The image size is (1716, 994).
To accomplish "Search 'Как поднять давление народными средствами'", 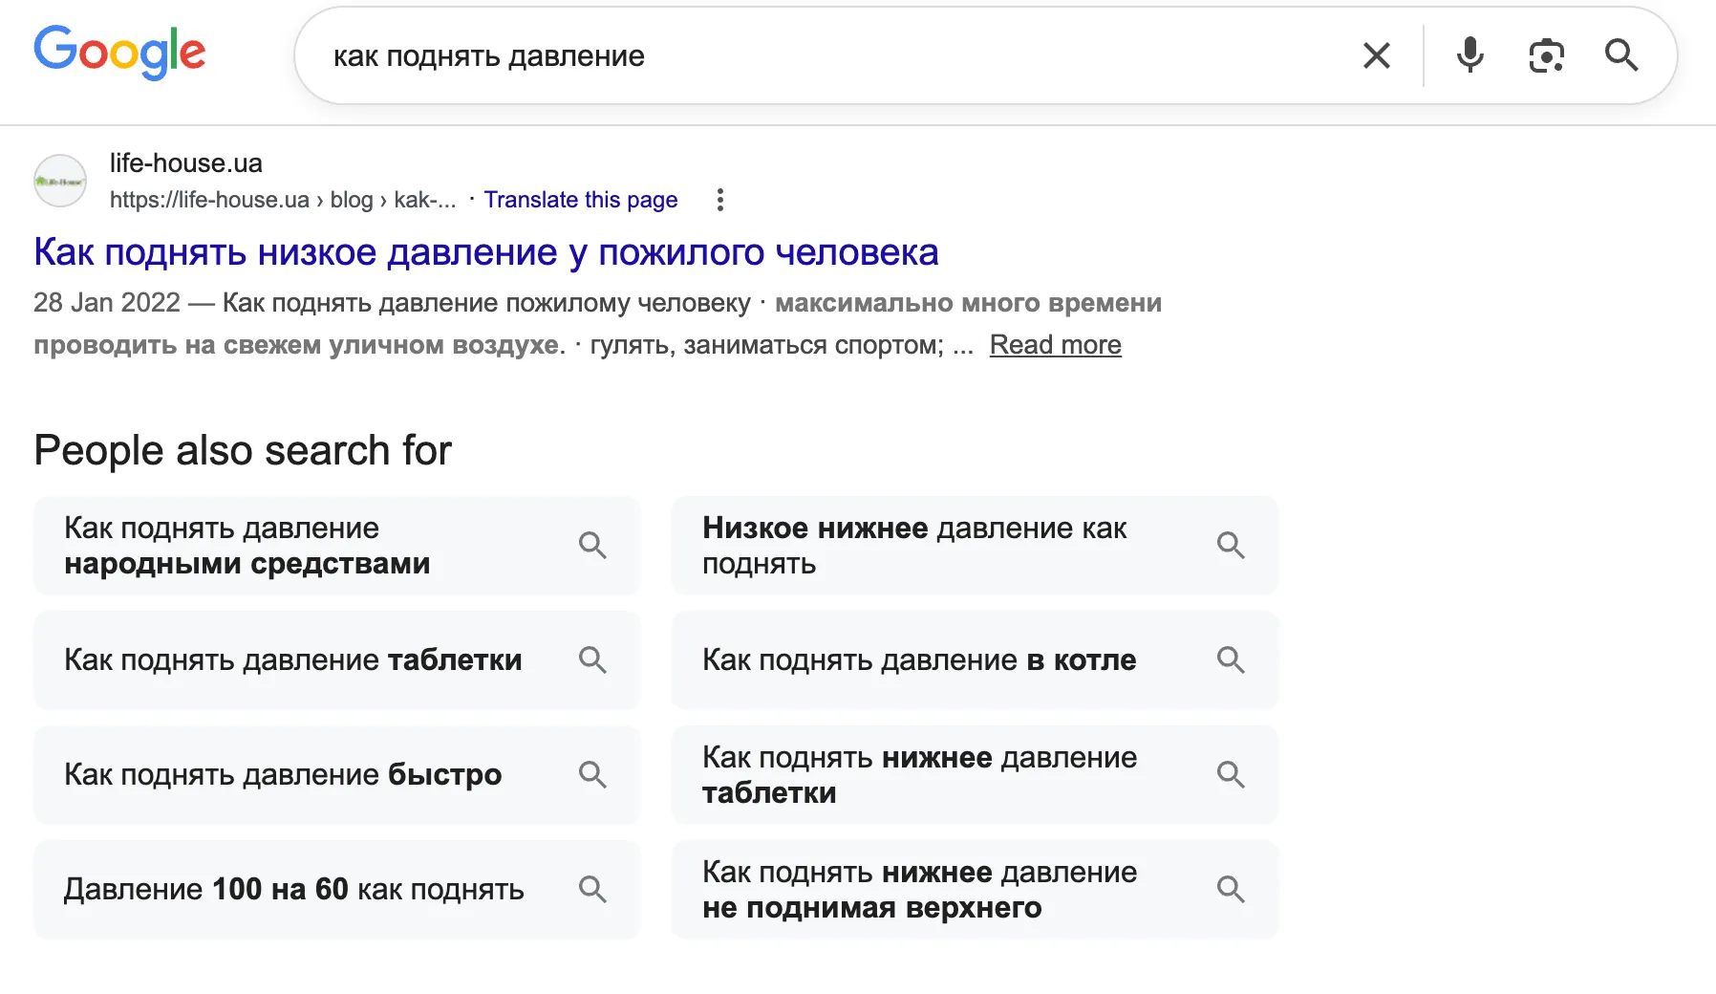I will (x=287, y=545).
